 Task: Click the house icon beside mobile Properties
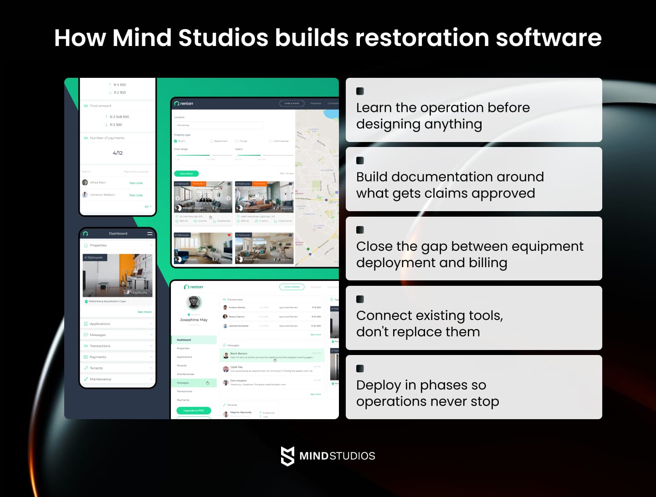pyautogui.click(x=86, y=245)
